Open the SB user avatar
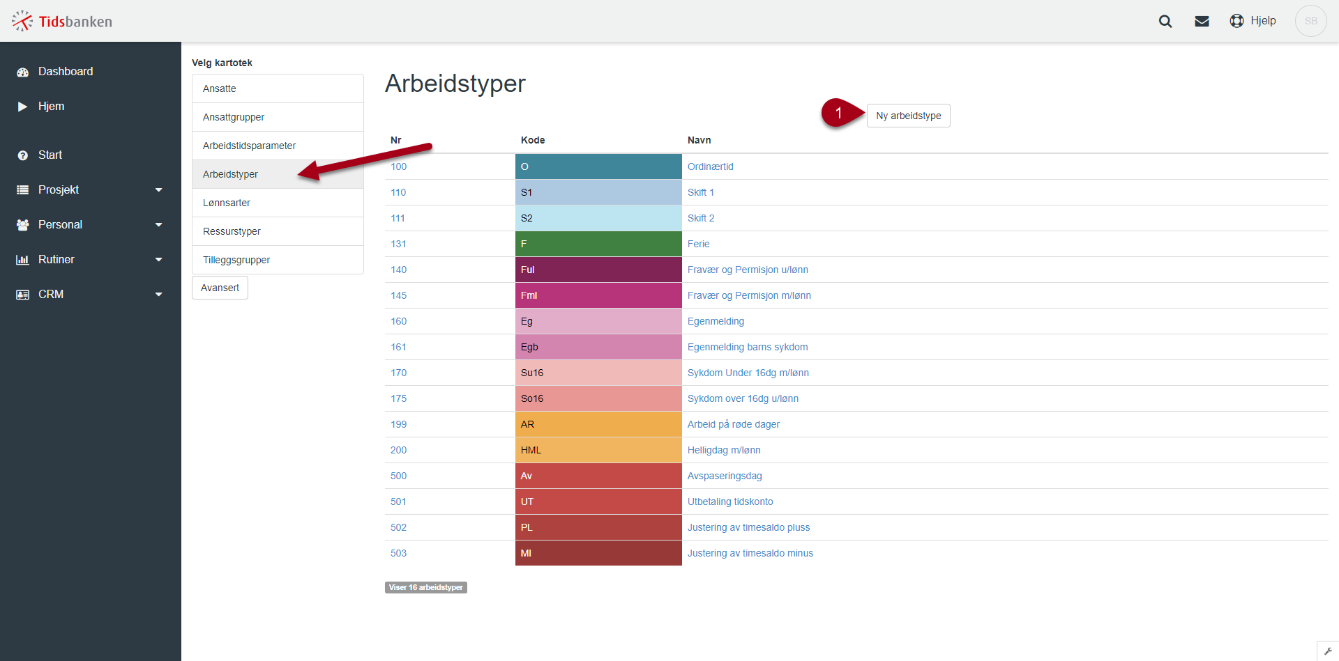The width and height of the screenshot is (1339, 661). point(1311,21)
